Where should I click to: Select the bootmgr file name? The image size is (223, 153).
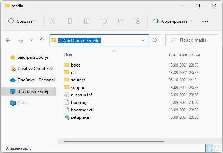pos(80,102)
